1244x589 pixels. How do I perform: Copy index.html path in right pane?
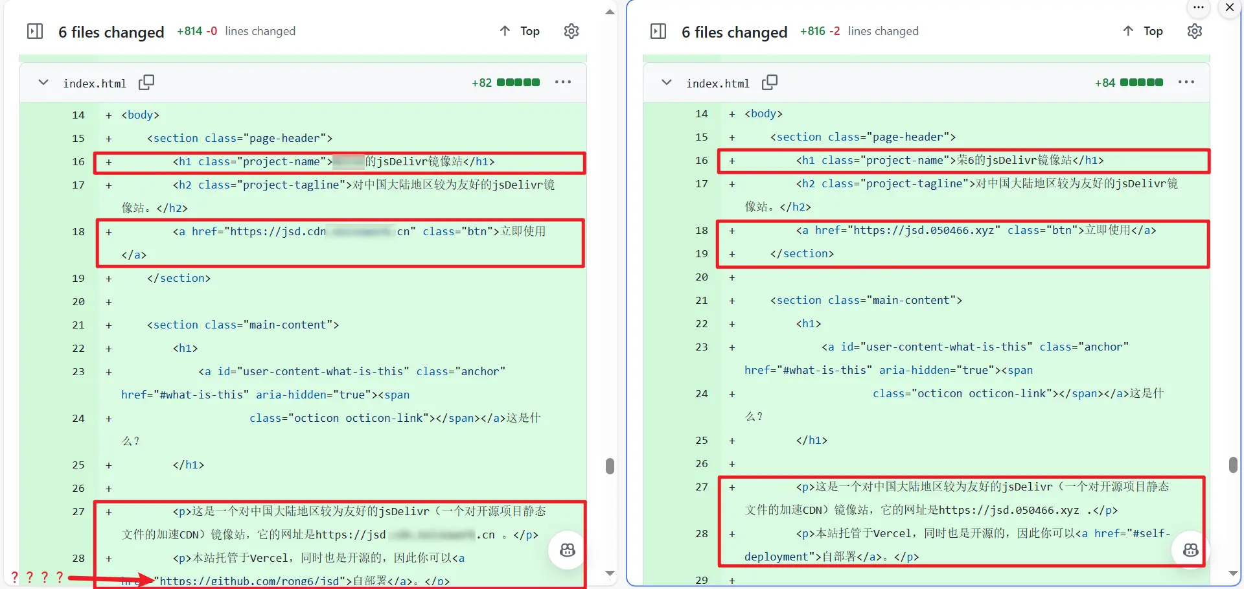pos(770,82)
